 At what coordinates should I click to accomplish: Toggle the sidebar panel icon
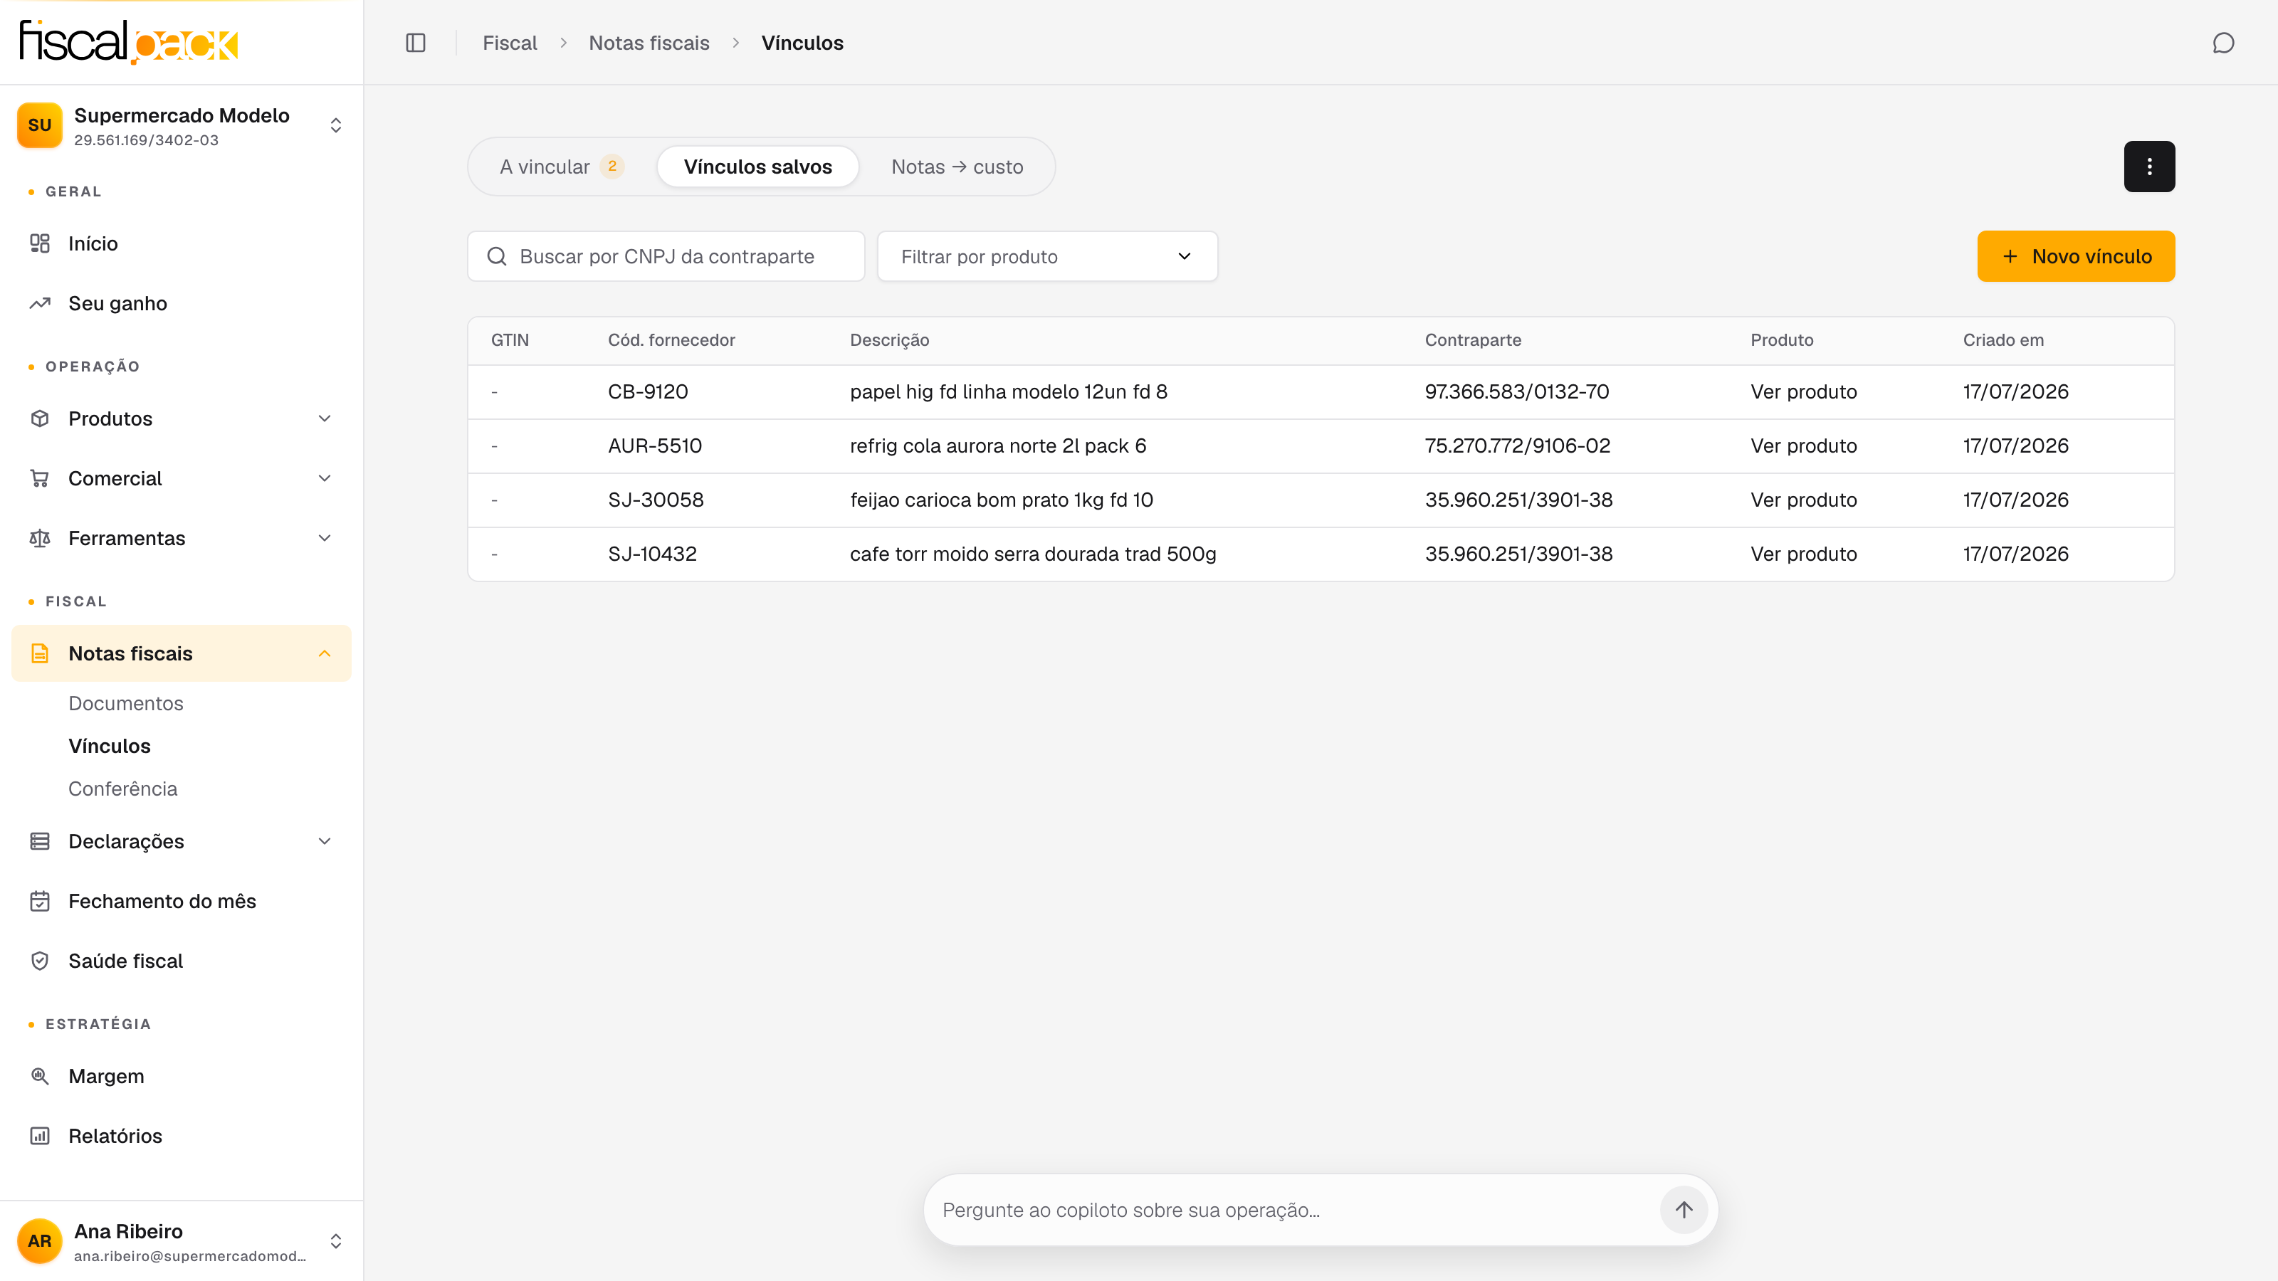416,43
